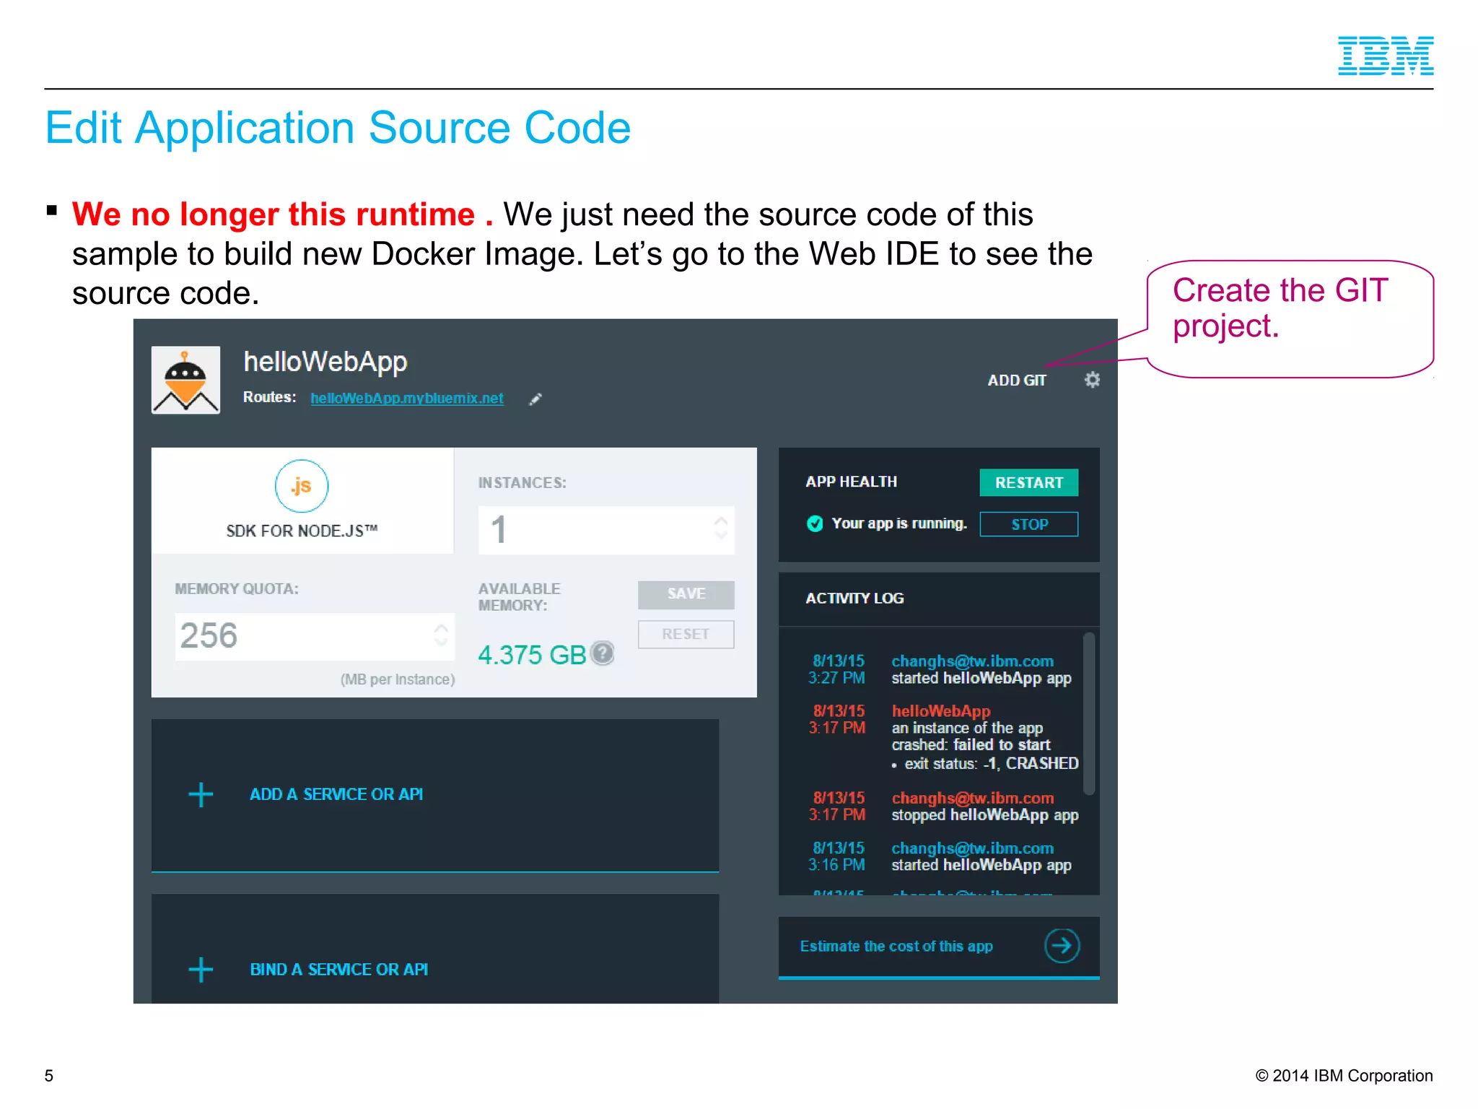Adjust the Memory Quota stepper arrows
The width and height of the screenshot is (1478, 1109).
tap(441, 635)
